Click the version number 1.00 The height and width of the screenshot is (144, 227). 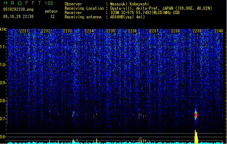point(49,3)
